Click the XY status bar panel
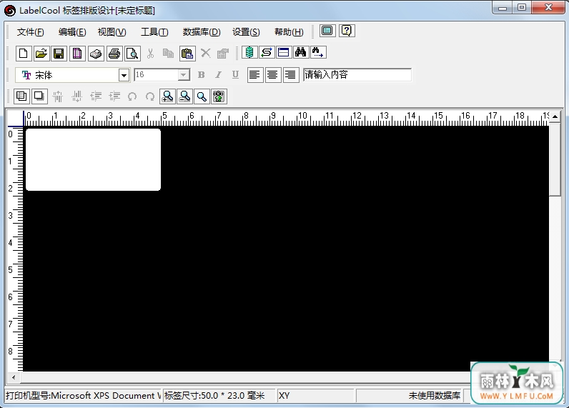The image size is (569, 408). coord(315,395)
